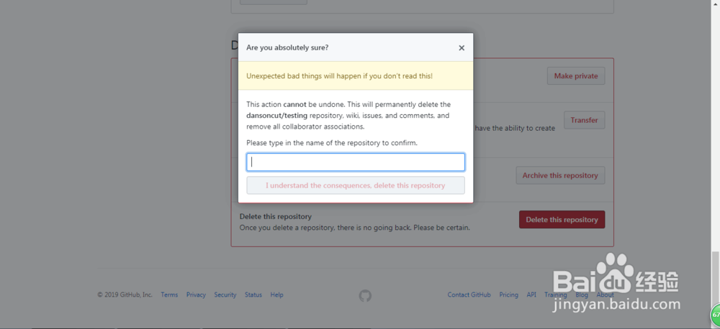Open the Blog footer link

coord(582,295)
